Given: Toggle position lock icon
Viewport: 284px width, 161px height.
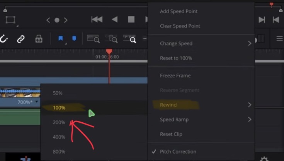Looking at the screenshot, I should pos(39,39).
